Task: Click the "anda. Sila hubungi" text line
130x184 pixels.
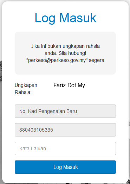Action: [65, 53]
